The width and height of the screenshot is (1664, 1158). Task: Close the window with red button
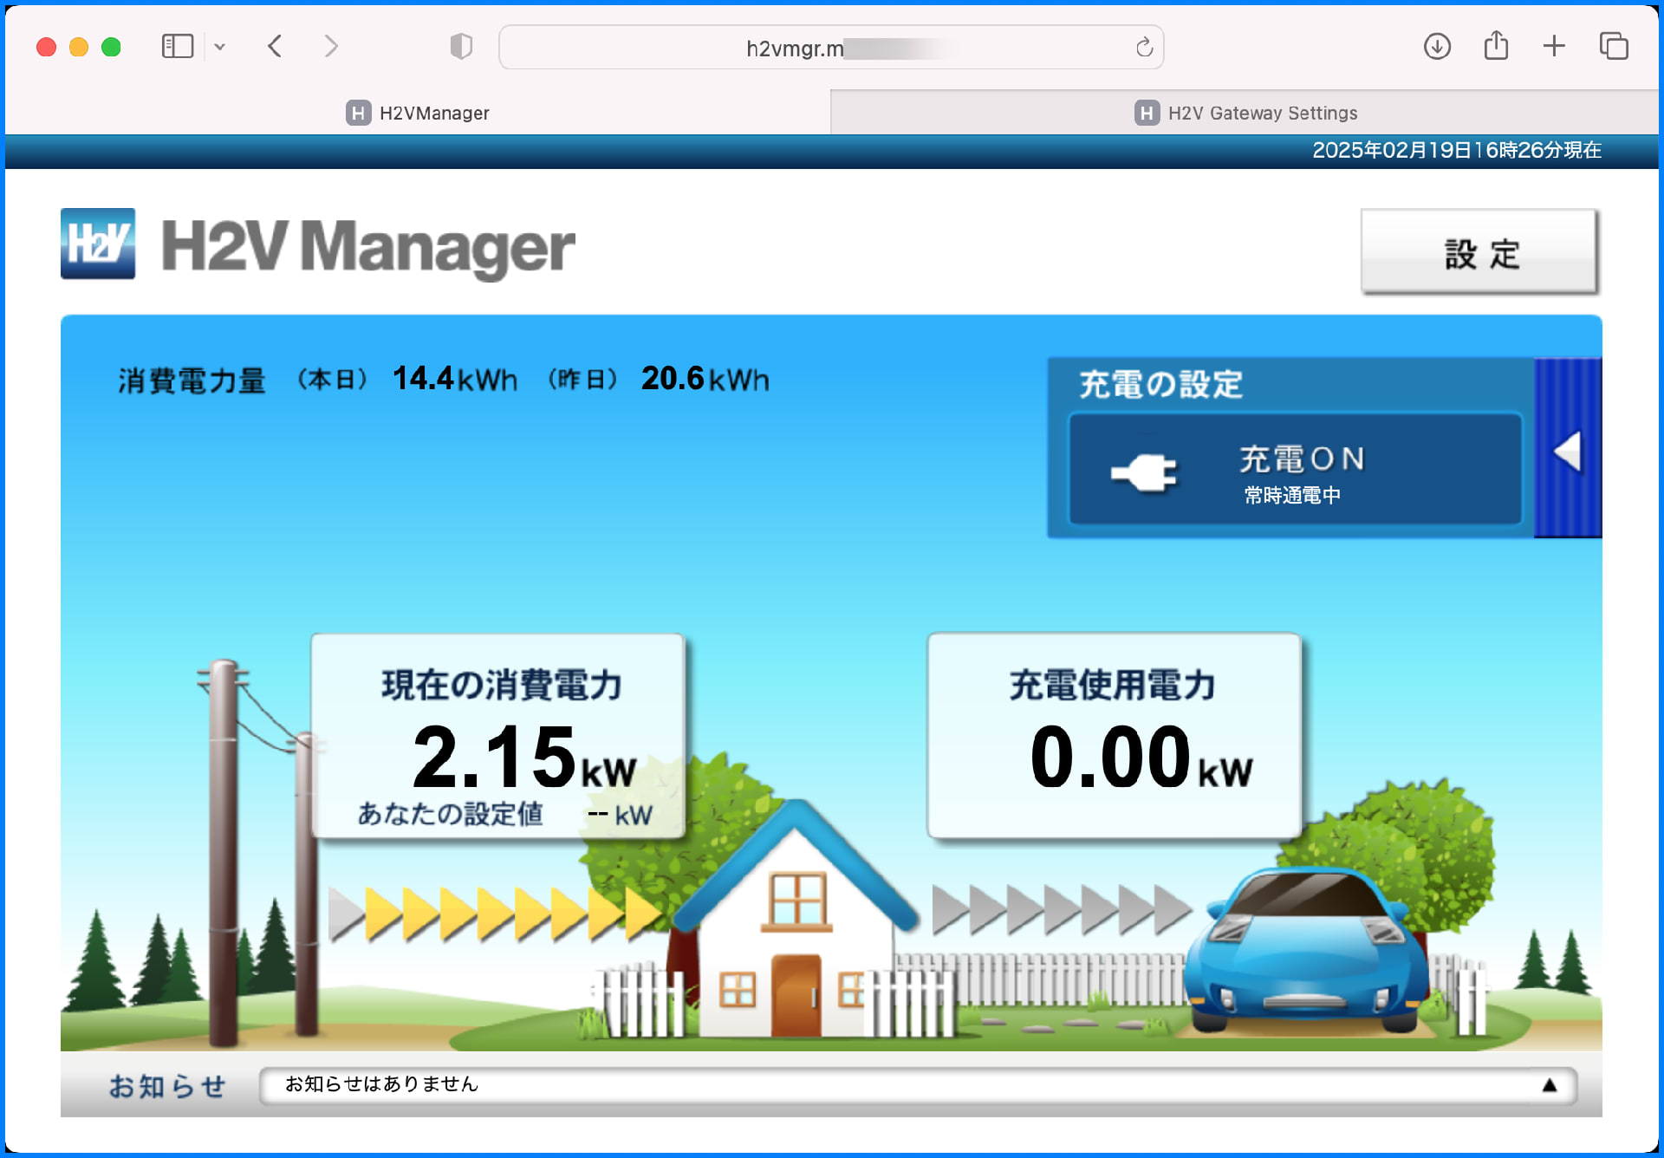click(47, 47)
